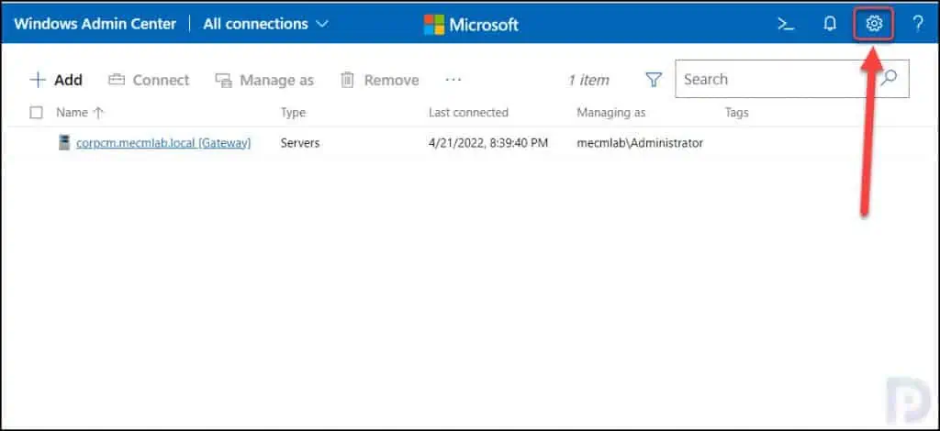940x431 pixels.
Task: Click the Windows Admin Center title
Action: 95,24
